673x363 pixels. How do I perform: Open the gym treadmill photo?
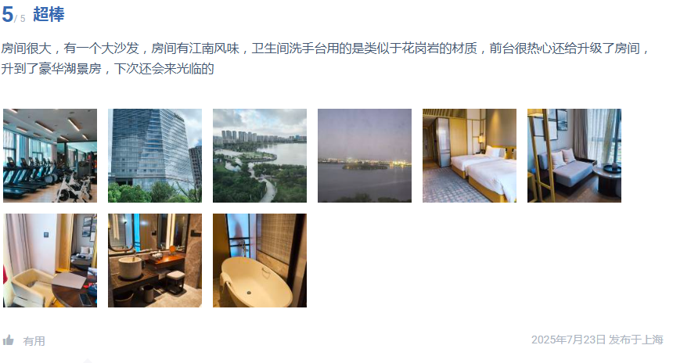(50, 156)
